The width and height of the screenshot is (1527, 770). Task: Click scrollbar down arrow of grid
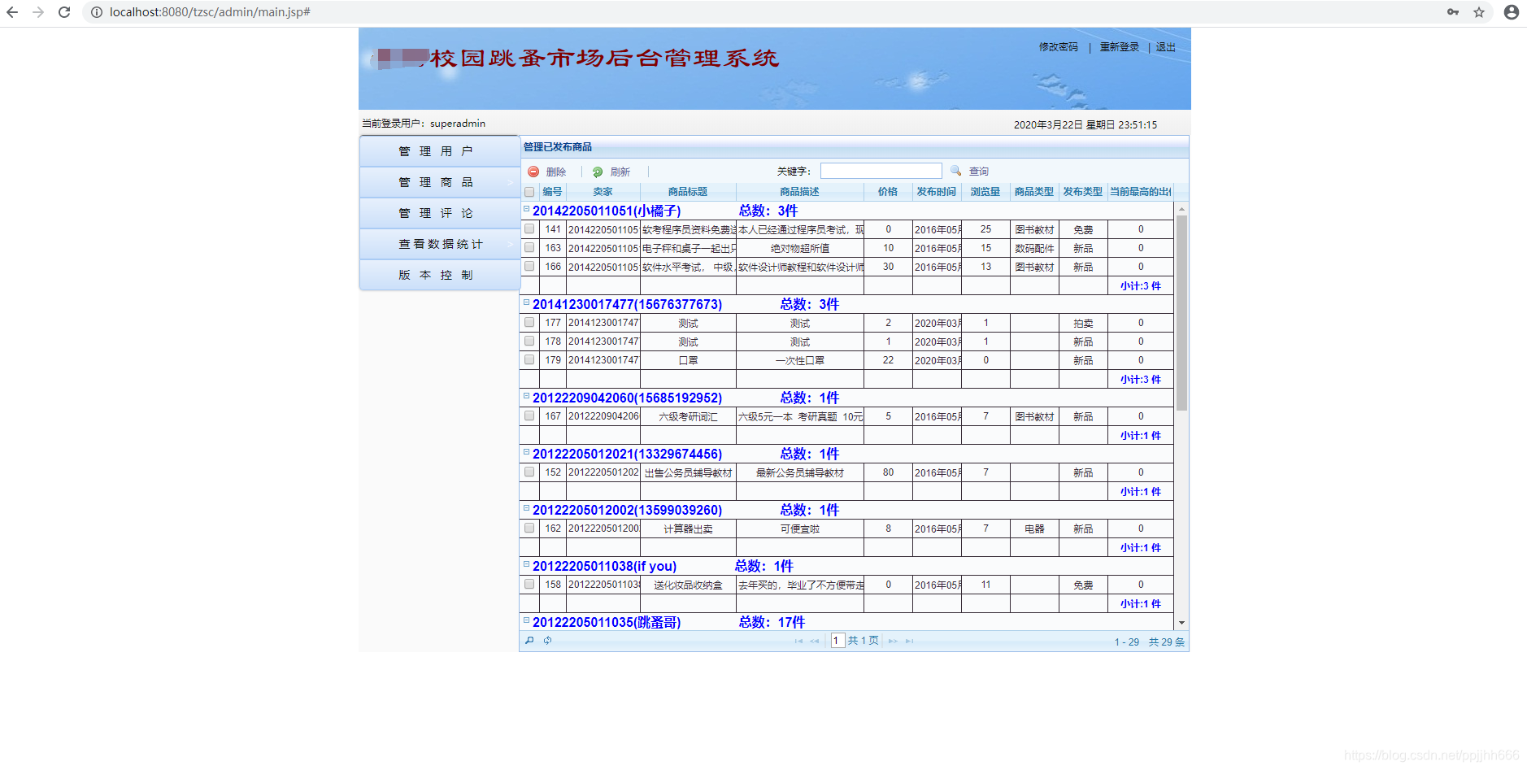tap(1181, 623)
